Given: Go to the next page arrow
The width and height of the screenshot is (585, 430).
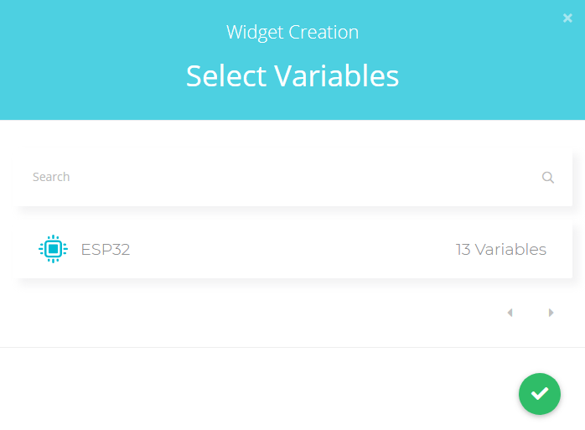Looking at the screenshot, I should click(x=551, y=313).
